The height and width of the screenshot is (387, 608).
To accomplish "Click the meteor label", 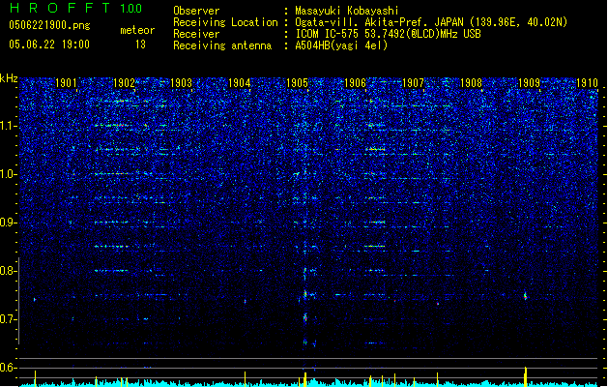I will [137, 30].
